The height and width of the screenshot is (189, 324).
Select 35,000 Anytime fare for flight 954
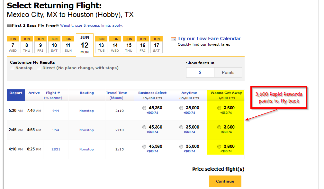pyautogui.click(x=181, y=127)
